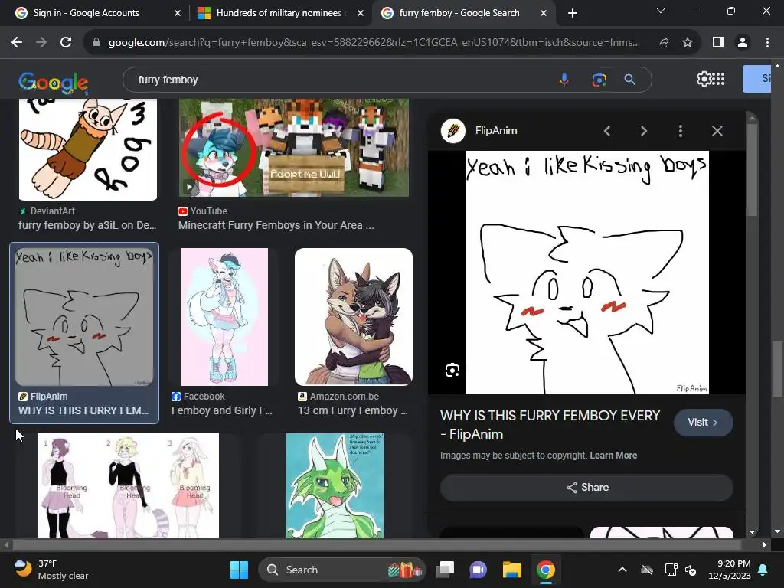
Task: Start a voice search with the microphone
Action: (x=564, y=80)
